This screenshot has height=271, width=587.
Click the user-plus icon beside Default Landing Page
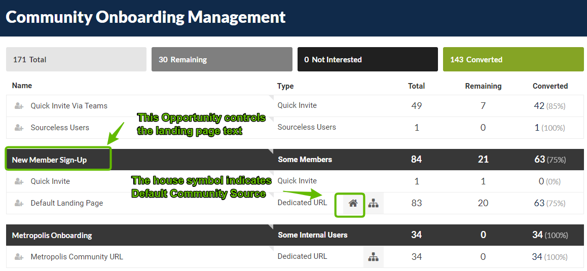click(x=19, y=203)
